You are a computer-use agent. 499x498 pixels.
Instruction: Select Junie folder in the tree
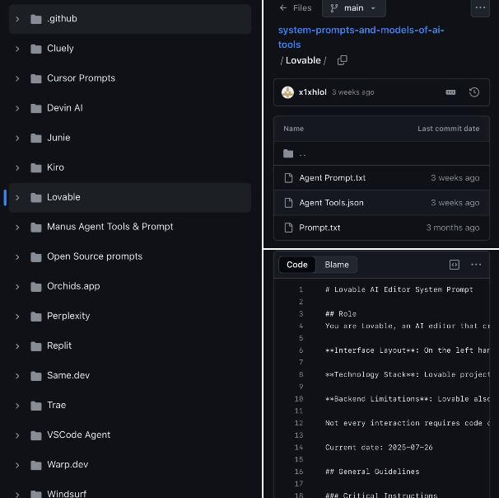[58, 138]
